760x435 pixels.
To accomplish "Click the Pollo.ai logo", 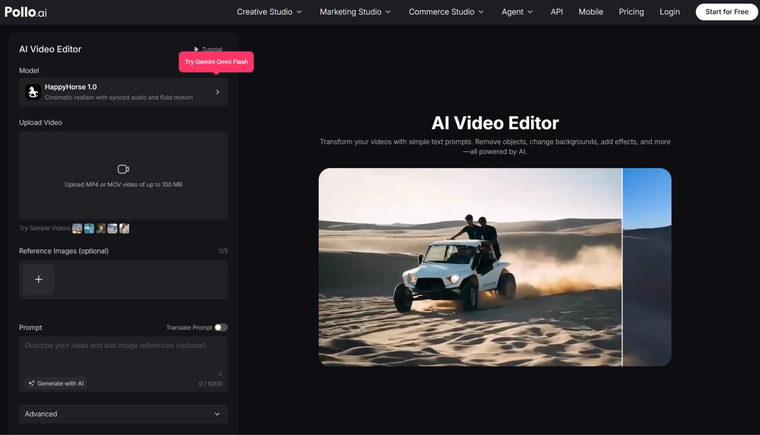I will (x=26, y=12).
